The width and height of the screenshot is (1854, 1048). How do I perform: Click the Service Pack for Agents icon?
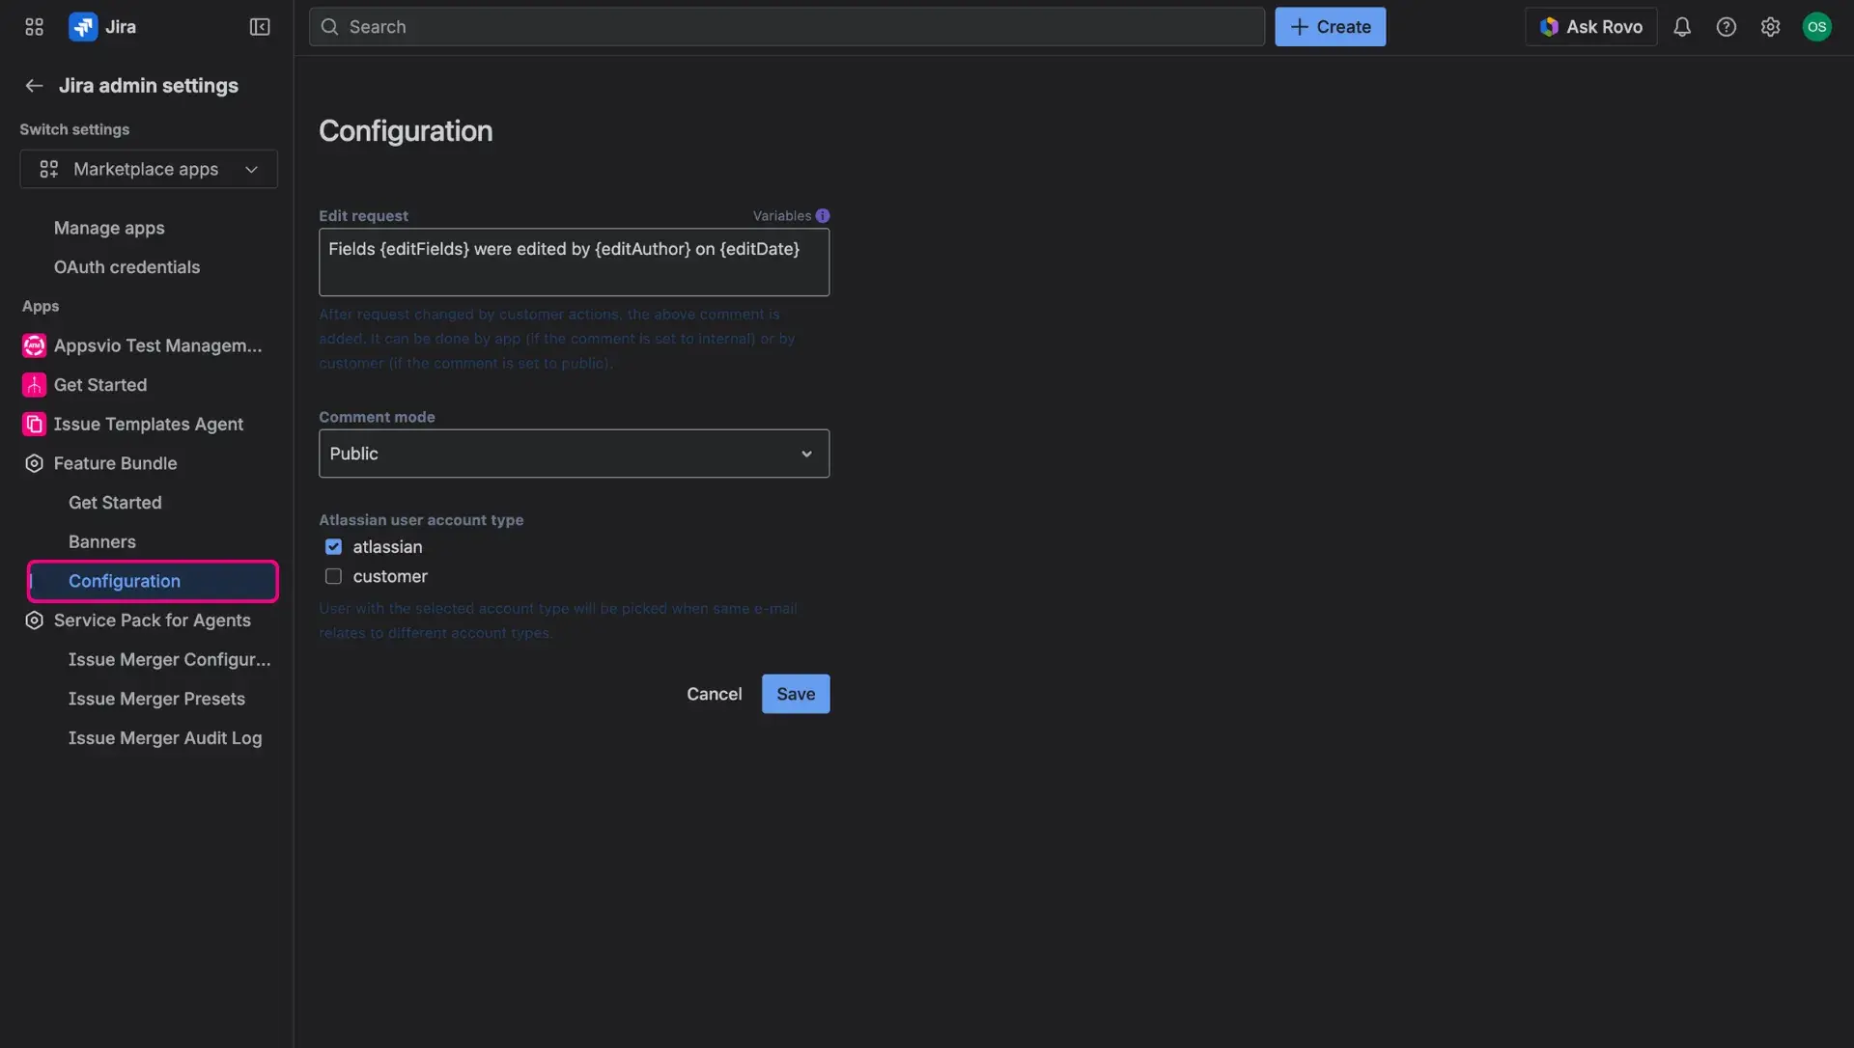(33, 621)
